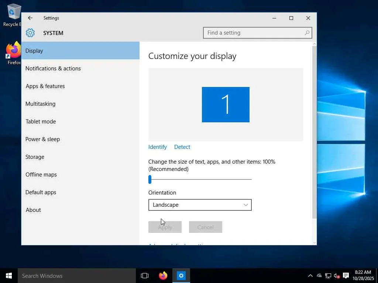Click the Detect link
Viewport: 378px width, 283px height.
182,147
